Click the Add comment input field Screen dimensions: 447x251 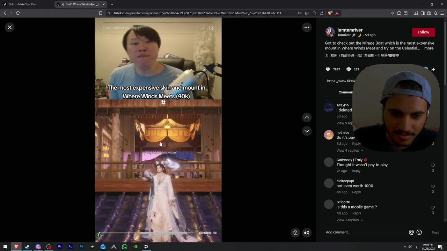click(x=365, y=232)
